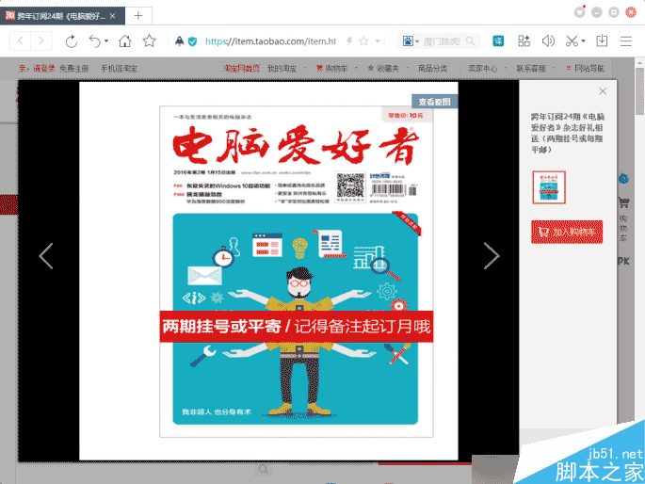The height and width of the screenshot is (484, 645).
Task: Close the 跨年订阅24期 tab
Action: tap(112, 16)
